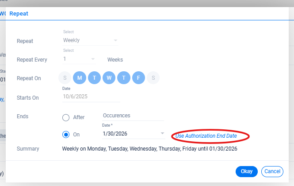The image size is (294, 186).
Task: Open the Repeat Every number dropdown
Action: point(79,59)
